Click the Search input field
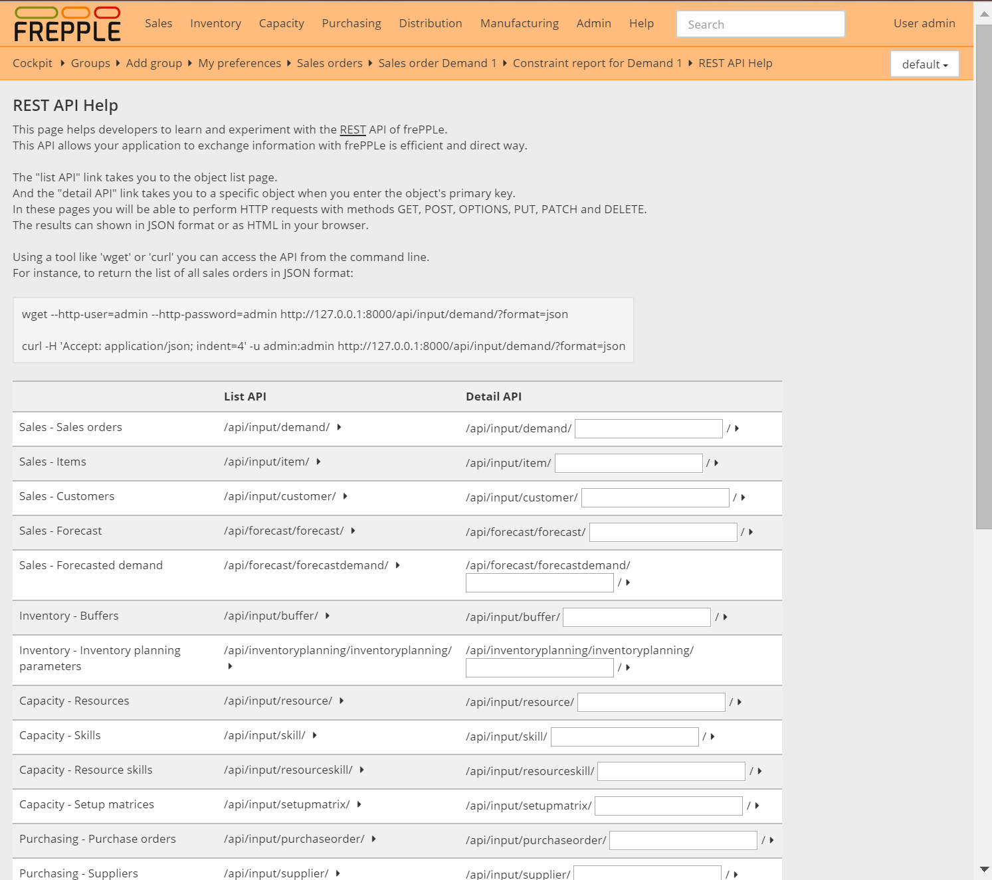 (760, 24)
